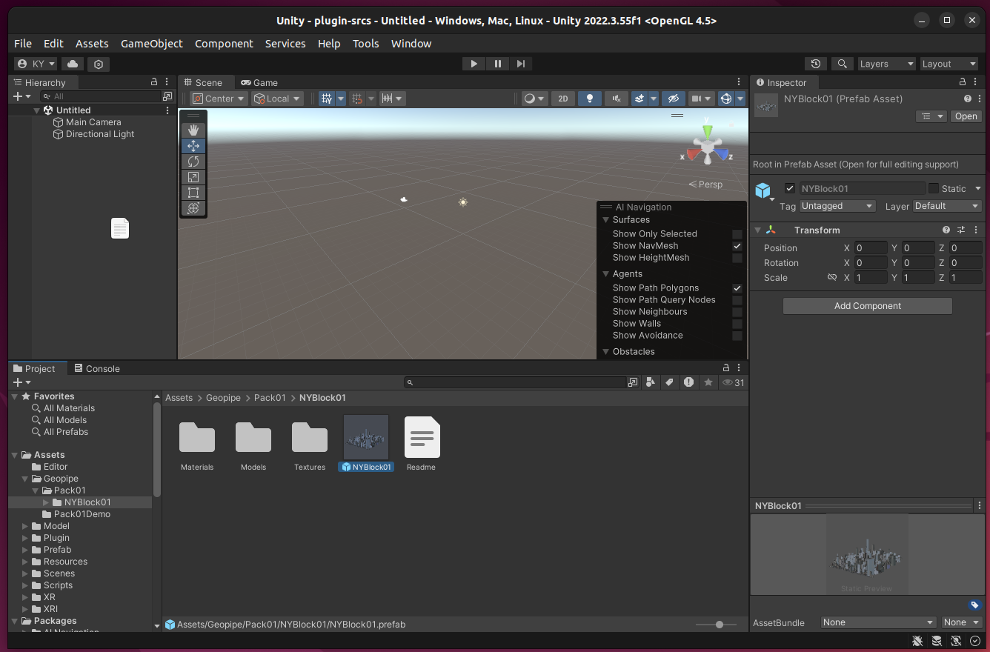The image size is (990, 652).
Task: Open Undo History clock icon
Action: click(x=816, y=64)
